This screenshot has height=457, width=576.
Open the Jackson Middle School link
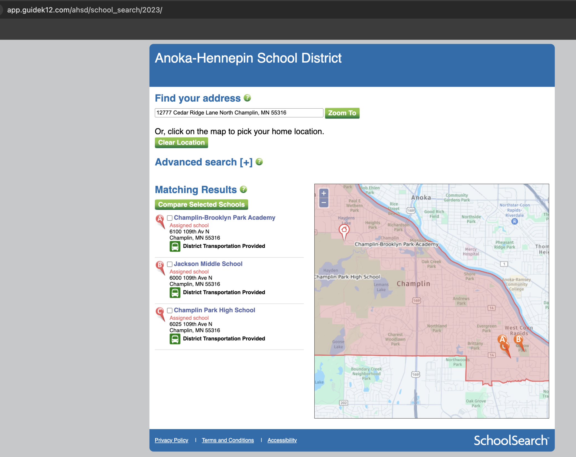[208, 264]
